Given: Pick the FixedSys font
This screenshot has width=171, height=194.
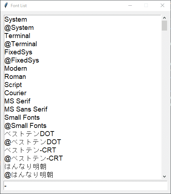Looking at the screenshot, I should [82, 52].
